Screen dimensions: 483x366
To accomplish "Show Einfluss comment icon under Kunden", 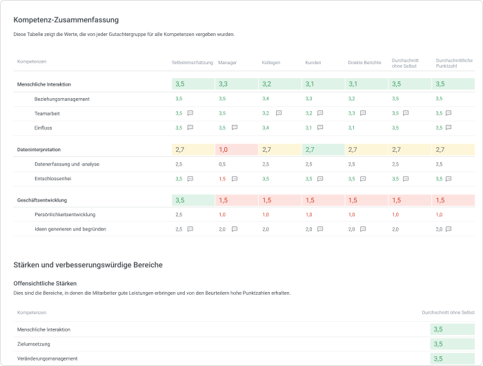I will tap(320, 127).
